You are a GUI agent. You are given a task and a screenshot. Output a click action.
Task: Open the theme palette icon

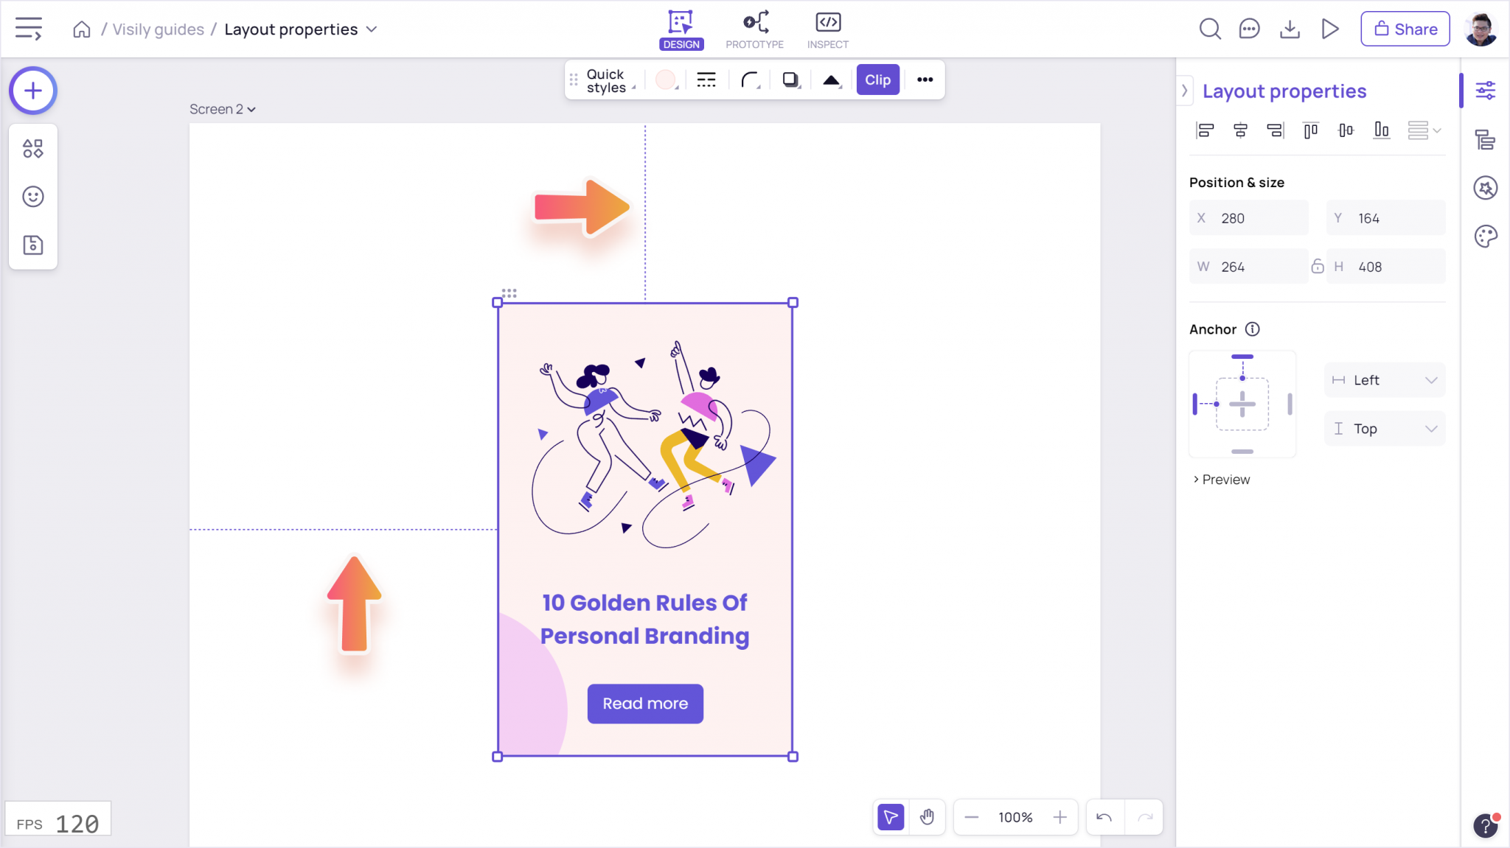pos(1485,236)
